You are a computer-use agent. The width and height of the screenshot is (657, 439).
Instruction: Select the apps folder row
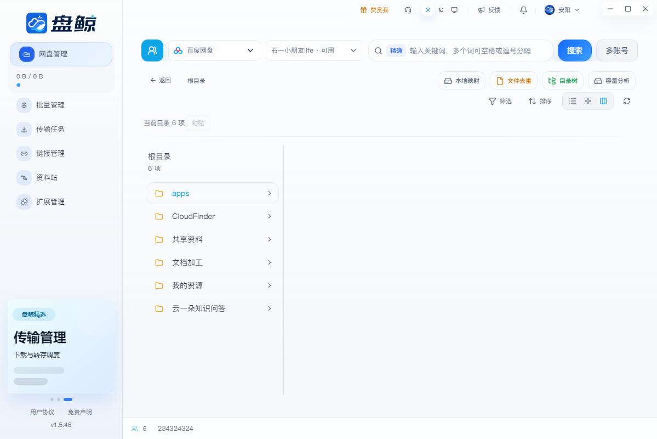[x=212, y=193]
